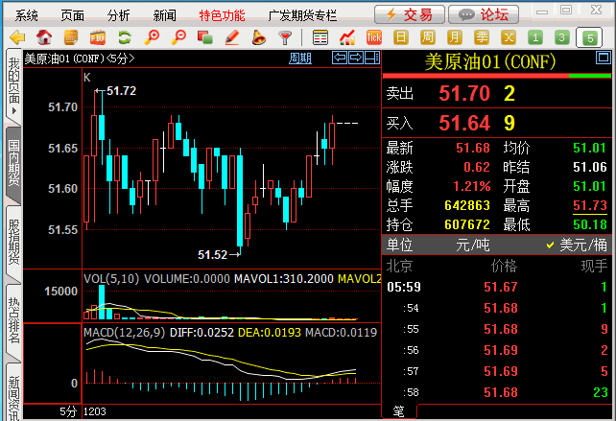616x421 pixels.
Task: Click the yellow back arrow icon
Action: point(16,37)
